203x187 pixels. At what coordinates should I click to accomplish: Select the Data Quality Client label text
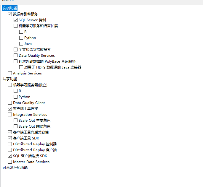click(29, 103)
